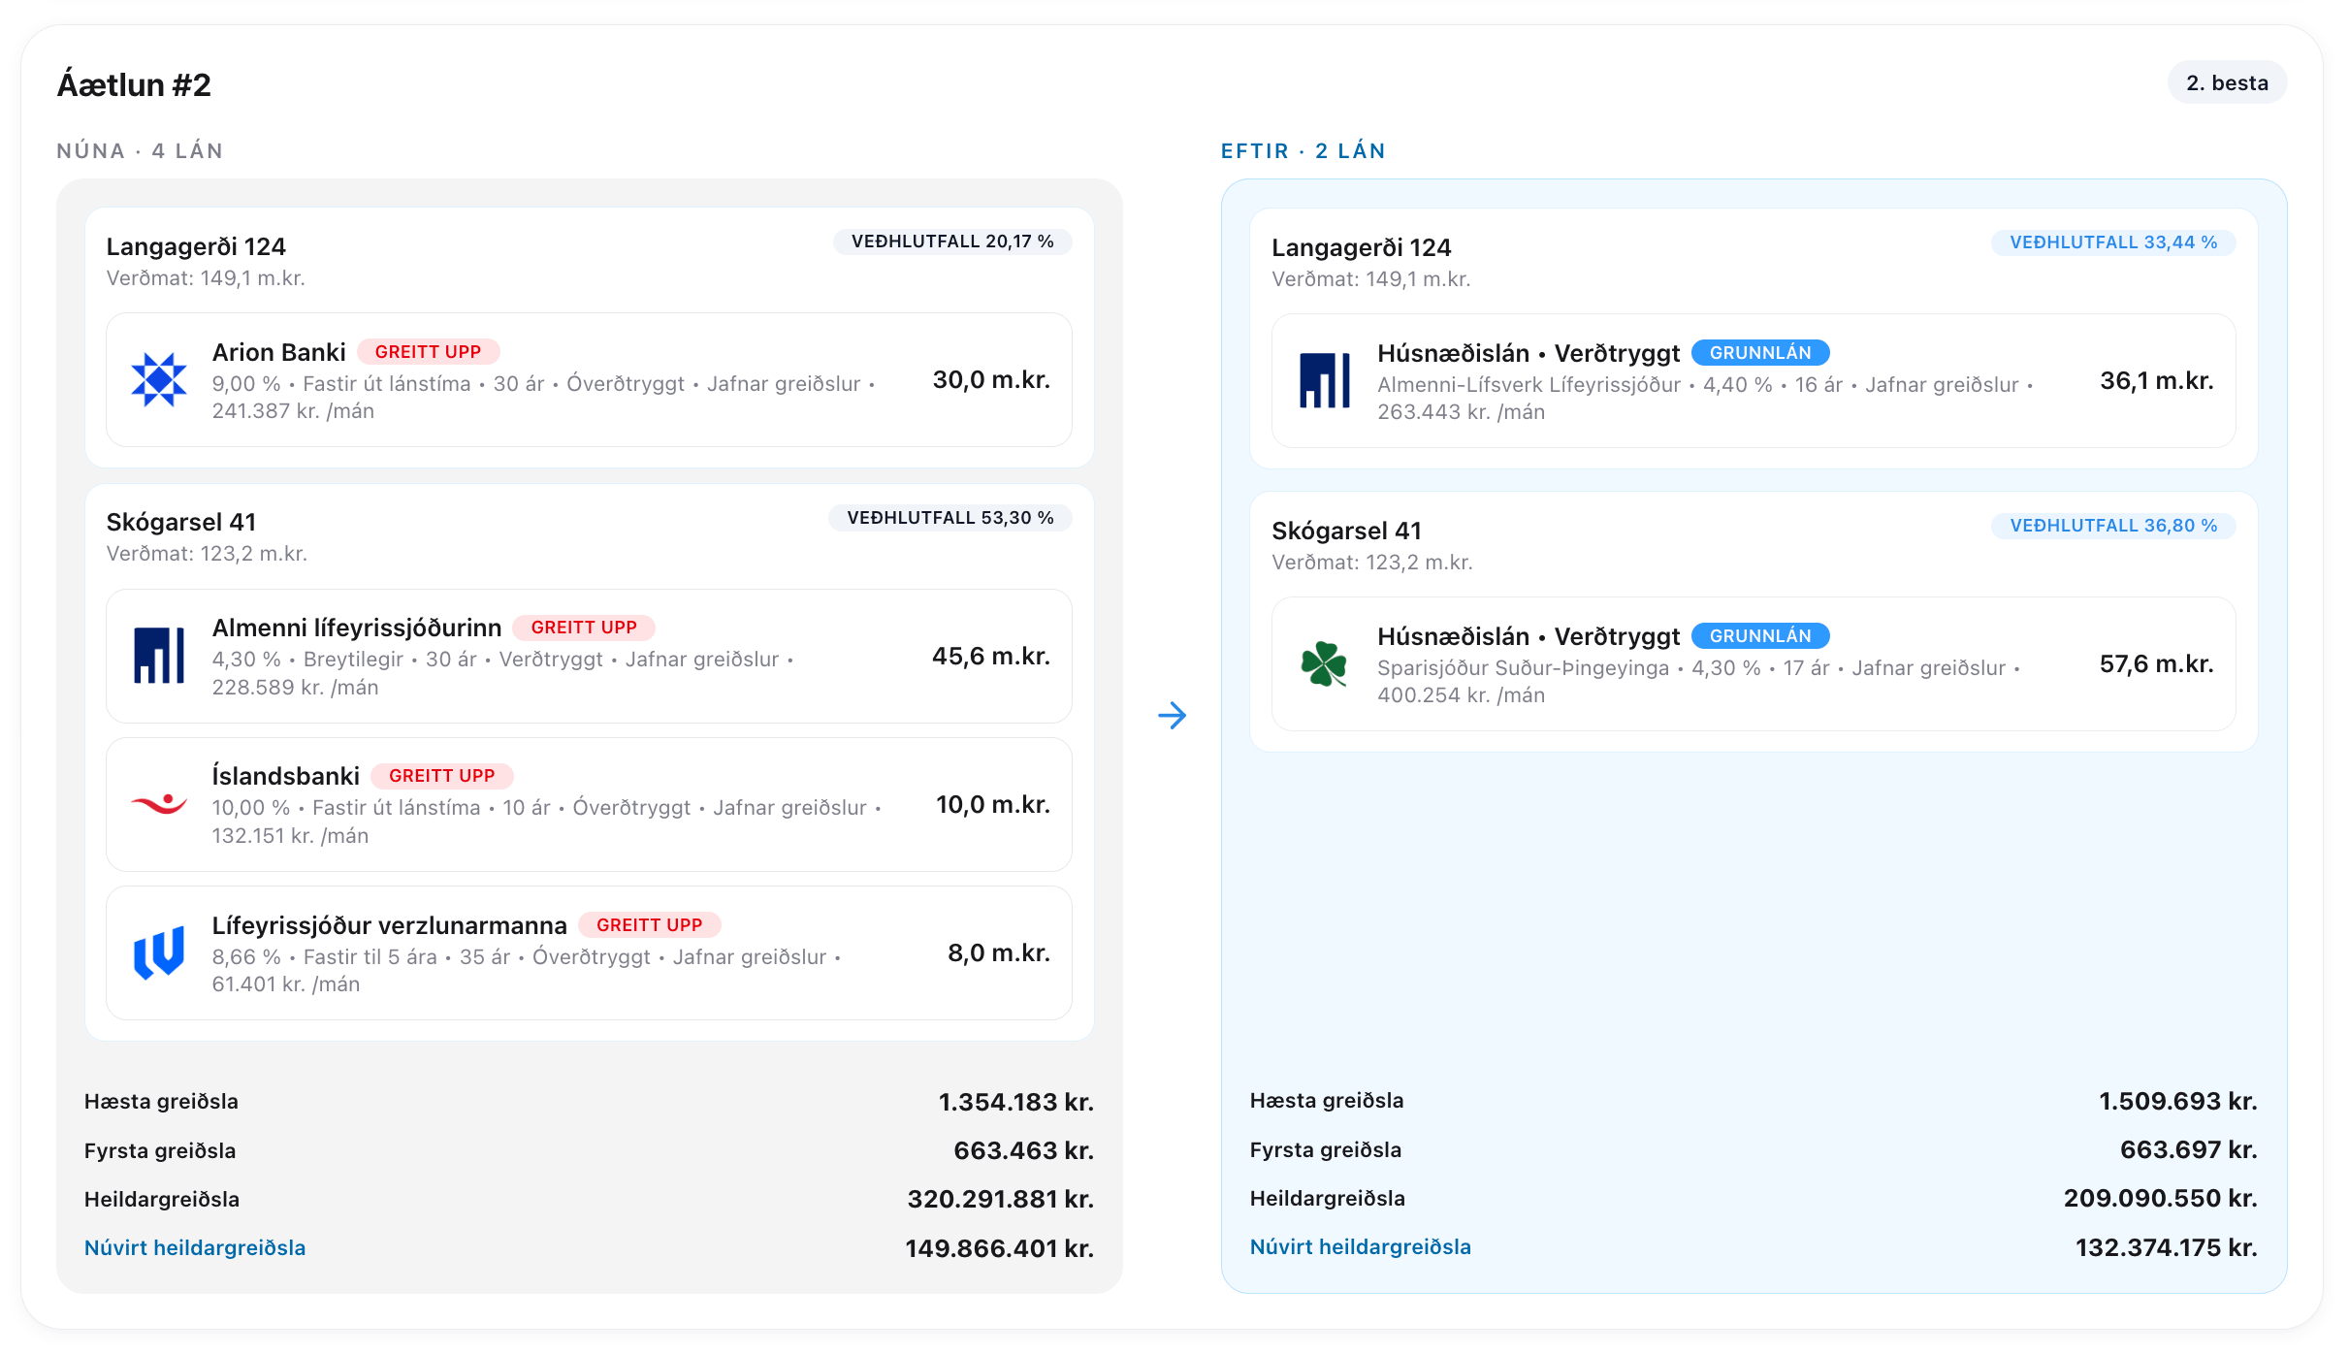The height and width of the screenshot is (1354, 2349).
Task: Open the Lífeyrissjóður verzlunarmanna 8,0 m.kr. loan
Action: 589,952
